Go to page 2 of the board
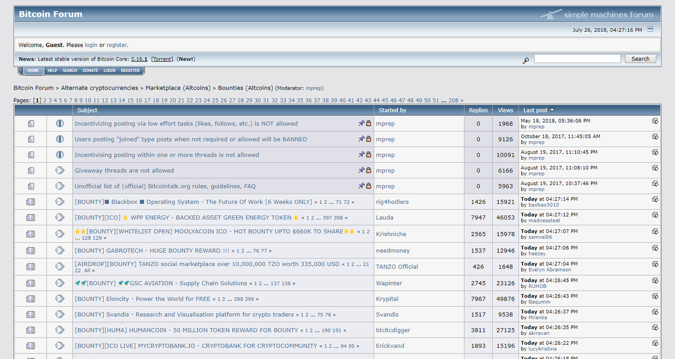This screenshot has width=675, height=359. (x=44, y=100)
